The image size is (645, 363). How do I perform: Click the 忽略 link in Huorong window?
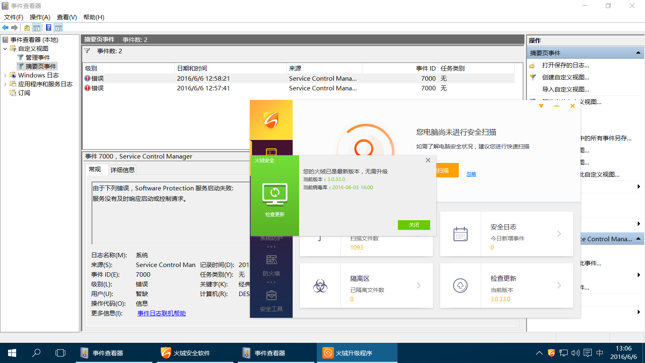tap(471, 174)
